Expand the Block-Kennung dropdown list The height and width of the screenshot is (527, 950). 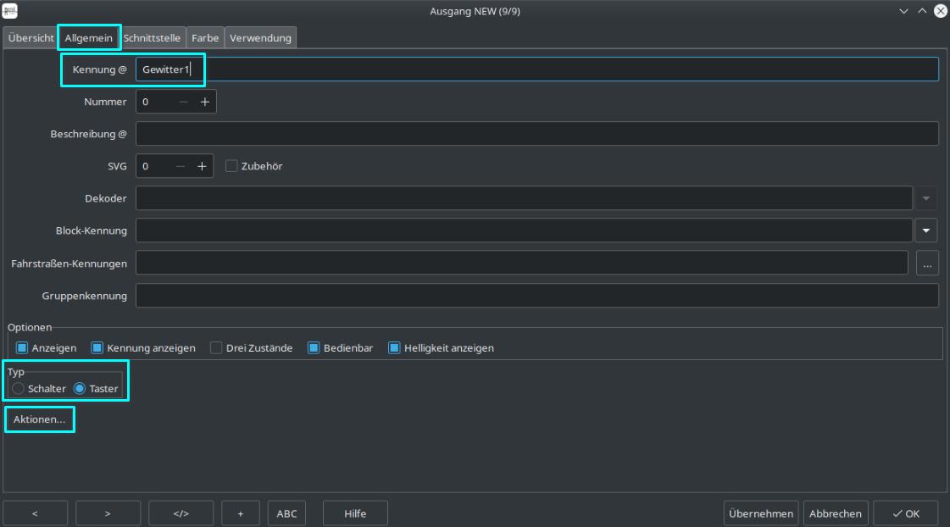click(x=926, y=230)
